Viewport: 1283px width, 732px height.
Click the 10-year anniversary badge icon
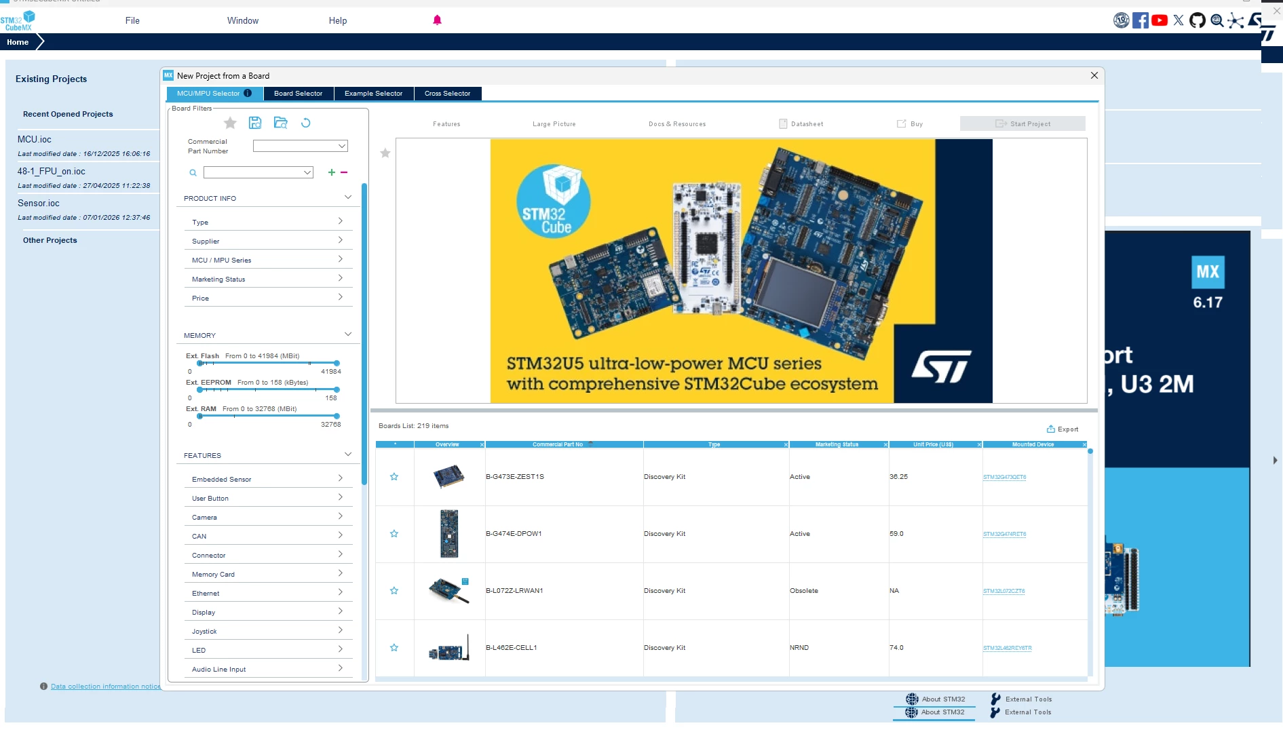tap(1121, 20)
